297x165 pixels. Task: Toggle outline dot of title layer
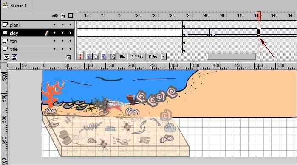[x=71, y=49]
